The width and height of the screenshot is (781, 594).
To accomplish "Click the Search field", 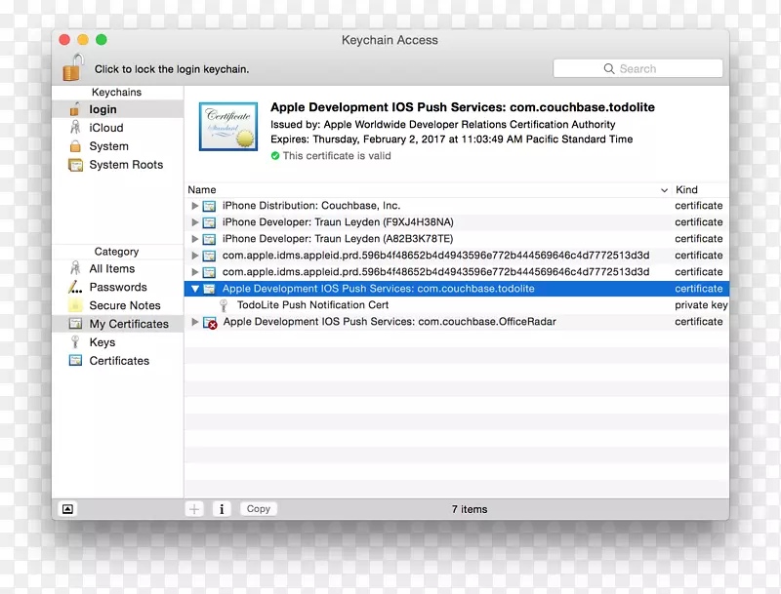I will (637, 69).
